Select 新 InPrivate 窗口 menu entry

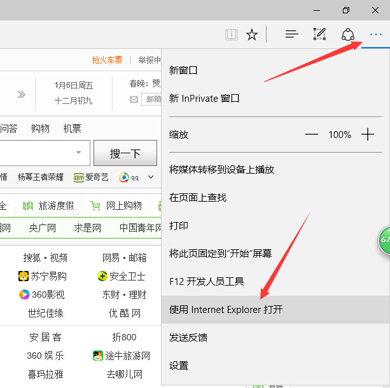coord(275,99)
